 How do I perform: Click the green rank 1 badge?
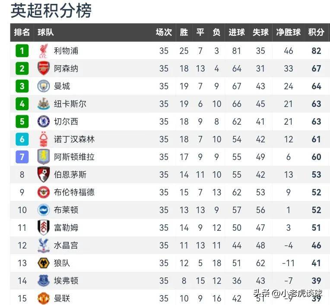pos(22,51)
